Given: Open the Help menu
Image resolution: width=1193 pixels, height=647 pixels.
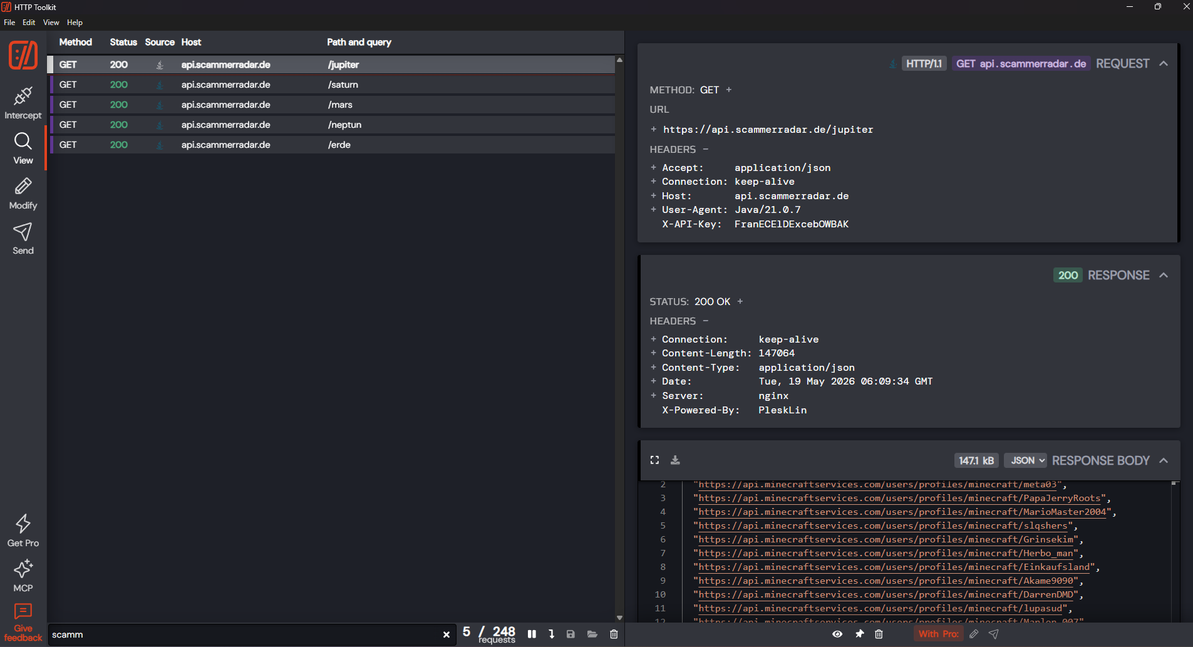Looking at the screenshot, I should (75, 23).
